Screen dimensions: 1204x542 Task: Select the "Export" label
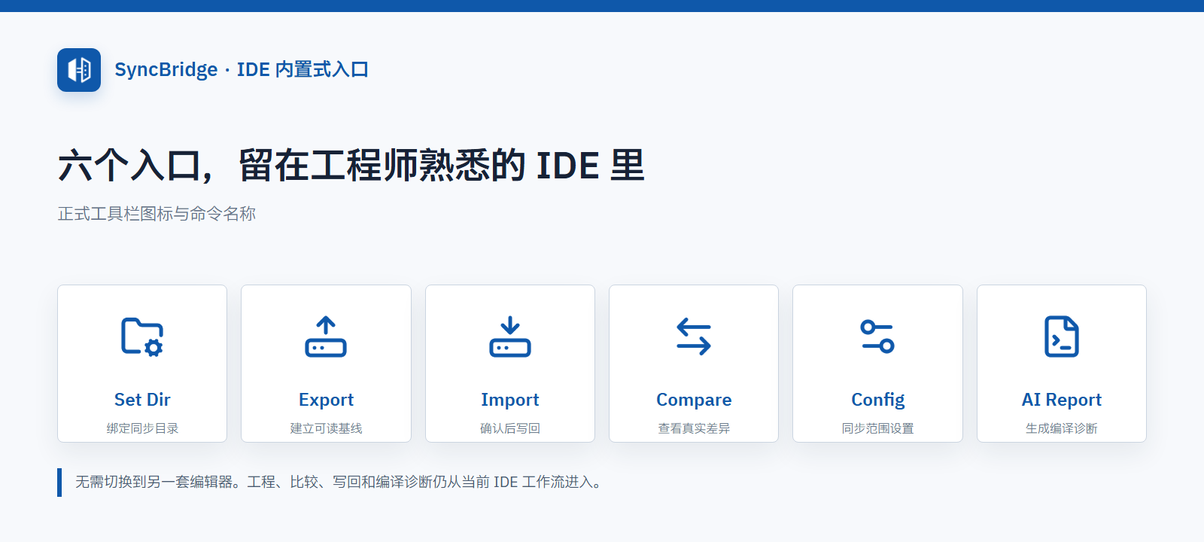(x=326, y=400)
